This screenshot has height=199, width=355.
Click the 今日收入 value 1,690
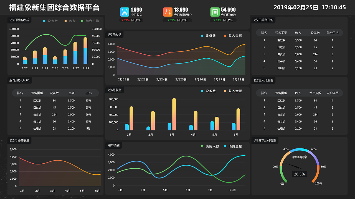[x=136, y=10]
